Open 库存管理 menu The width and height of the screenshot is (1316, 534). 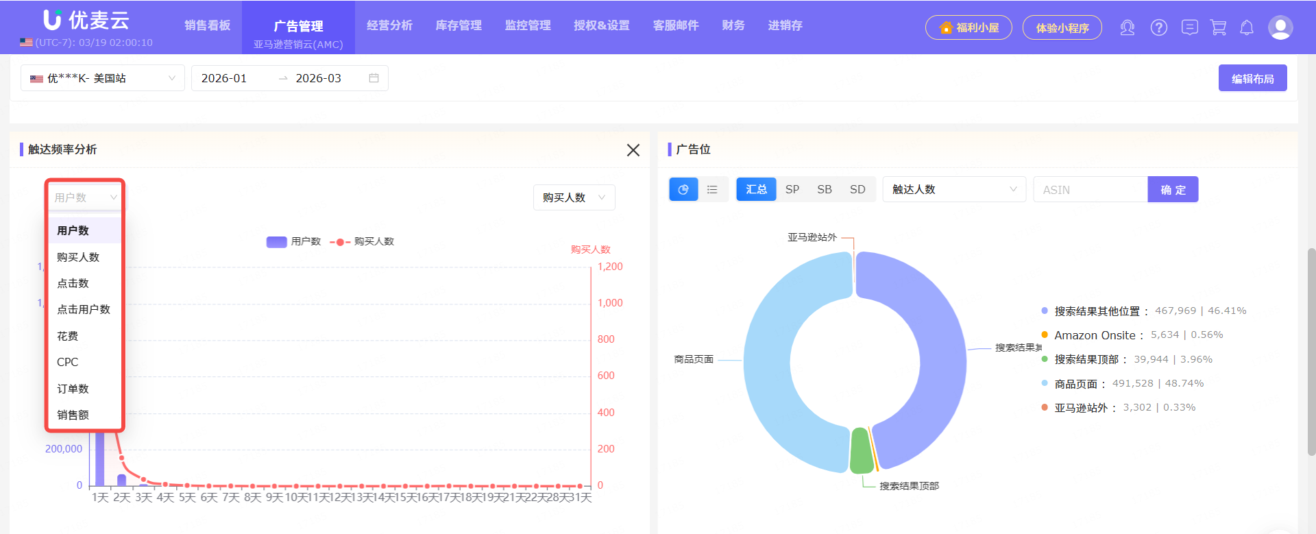point(459,25)
